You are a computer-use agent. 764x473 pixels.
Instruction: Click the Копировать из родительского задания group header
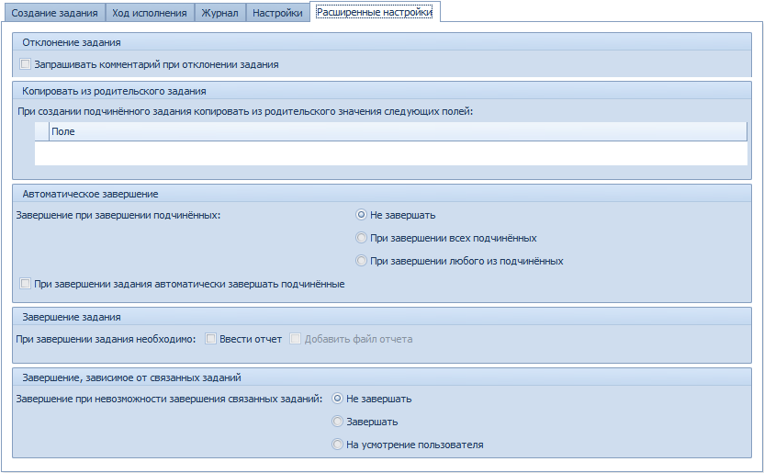click(114, 91)
